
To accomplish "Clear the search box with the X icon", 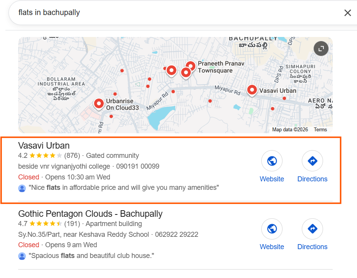I will [x=347, y=13].
